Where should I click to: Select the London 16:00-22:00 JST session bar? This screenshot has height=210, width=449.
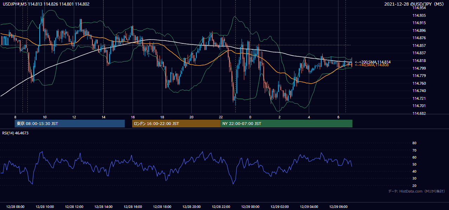coord(176,124)
